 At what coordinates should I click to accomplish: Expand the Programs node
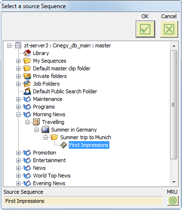pyautogui.click(x=18, y=107)
